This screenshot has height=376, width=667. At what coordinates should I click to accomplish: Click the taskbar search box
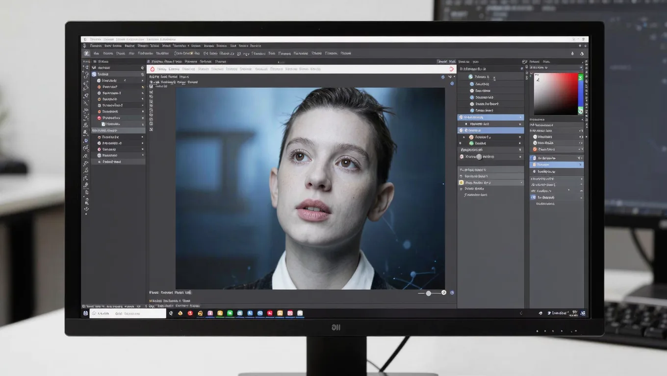(128, 313)
